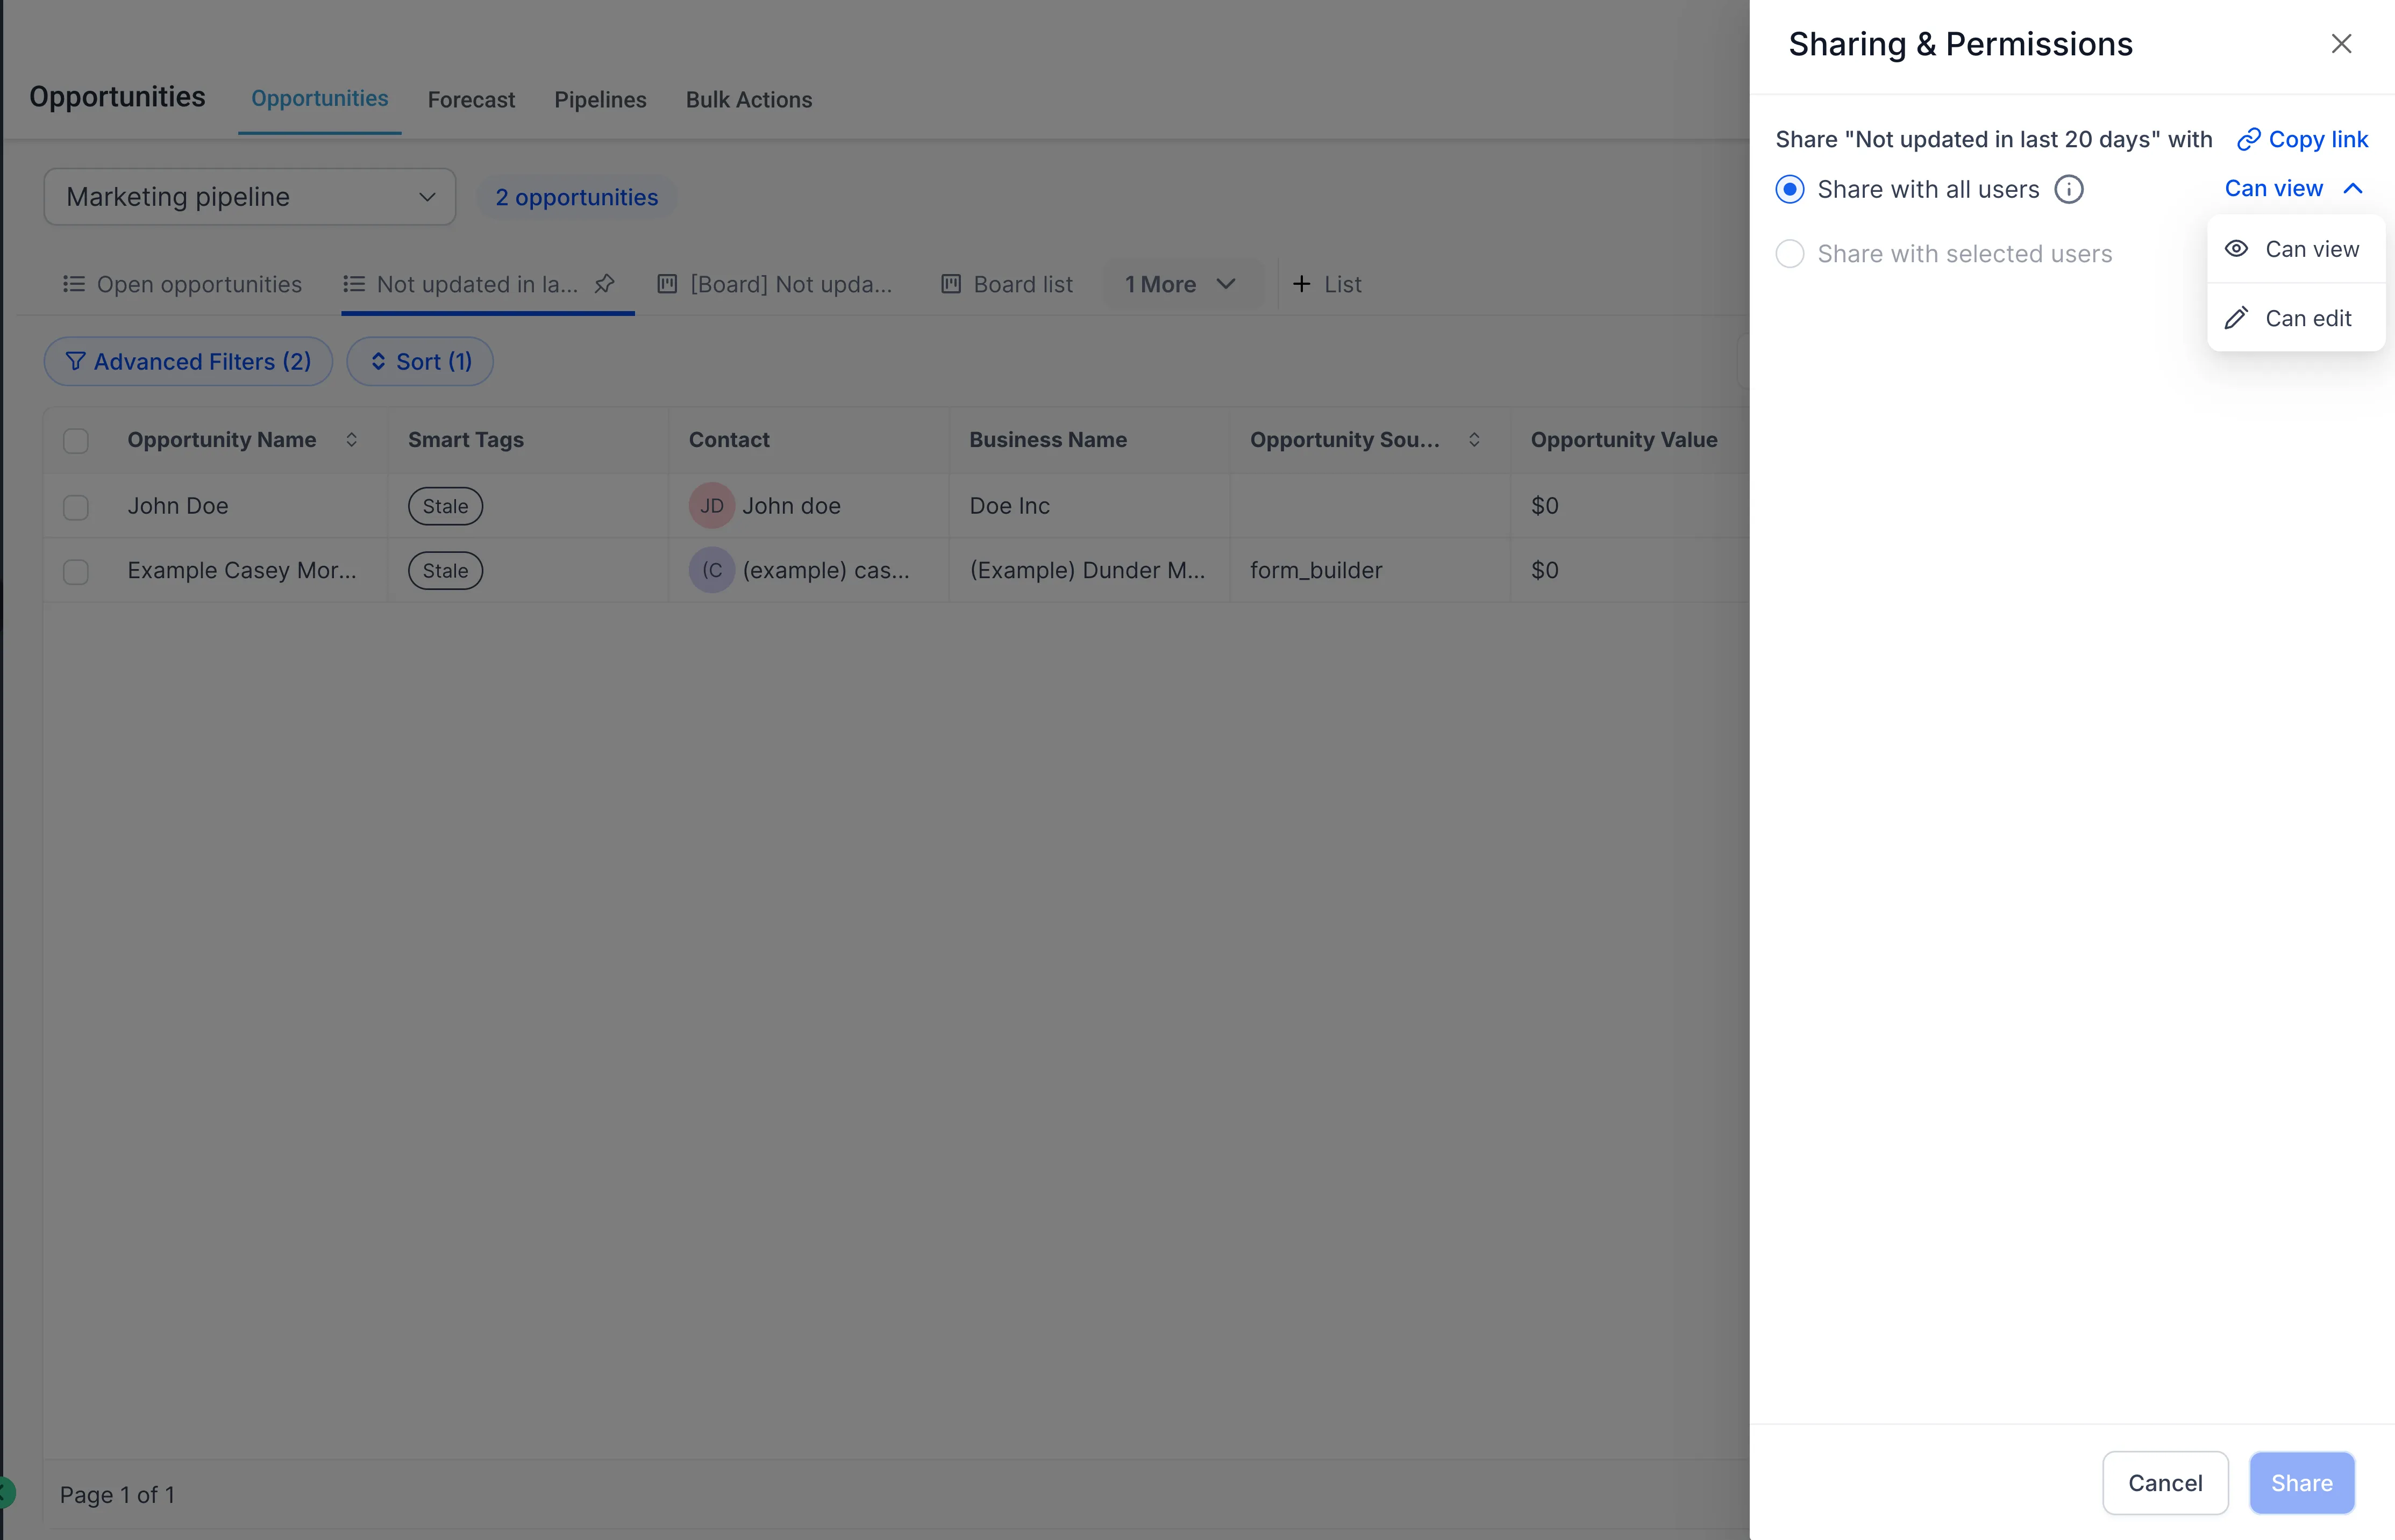
Task: Pin the Not updated smart list tab
Action: (605, 284)
